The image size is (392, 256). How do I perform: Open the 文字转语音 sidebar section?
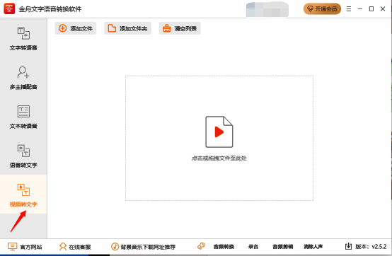23,39
